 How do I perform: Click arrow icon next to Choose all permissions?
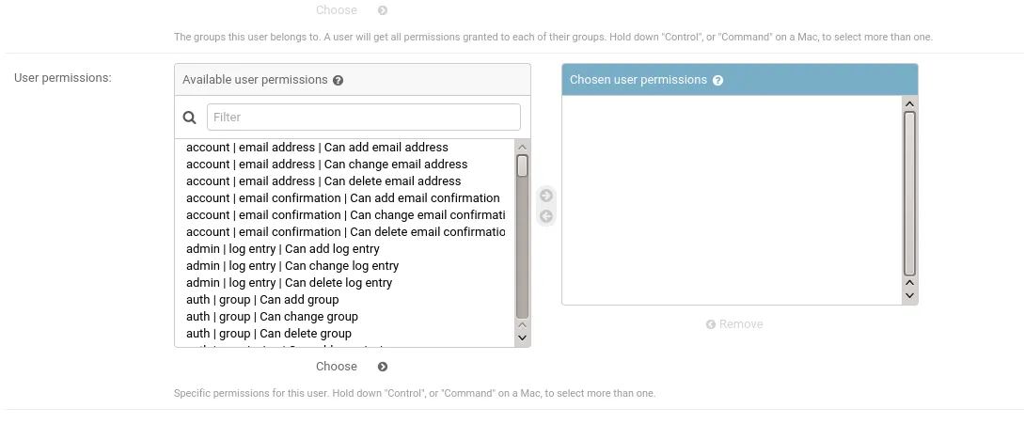(x=383, y=367)
